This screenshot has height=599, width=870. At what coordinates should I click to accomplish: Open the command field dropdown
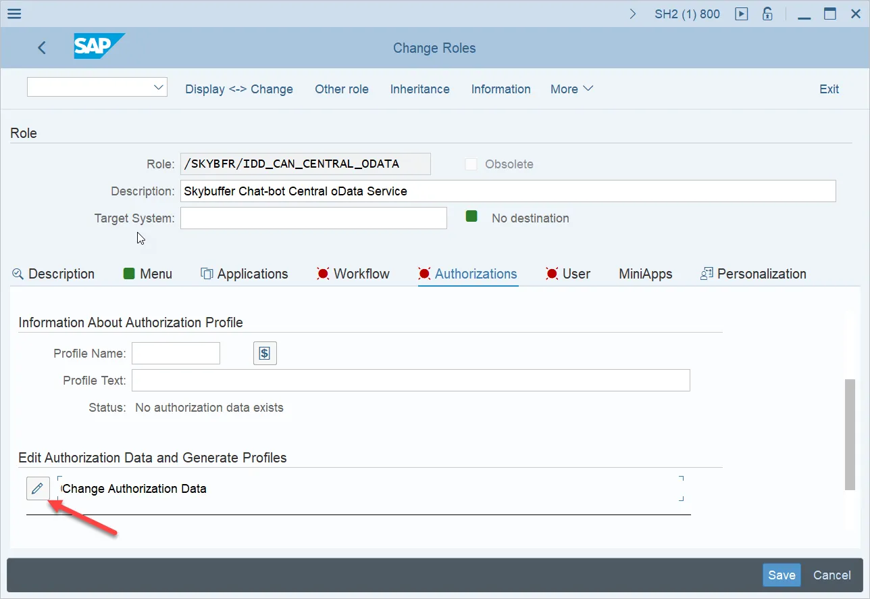tap(159, 87)
